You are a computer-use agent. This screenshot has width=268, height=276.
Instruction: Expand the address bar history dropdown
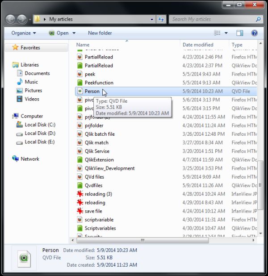click(152, 19)
